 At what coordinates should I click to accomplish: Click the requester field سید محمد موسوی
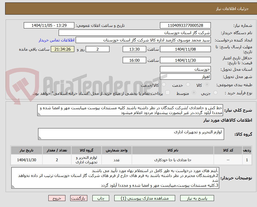point(143,40)
